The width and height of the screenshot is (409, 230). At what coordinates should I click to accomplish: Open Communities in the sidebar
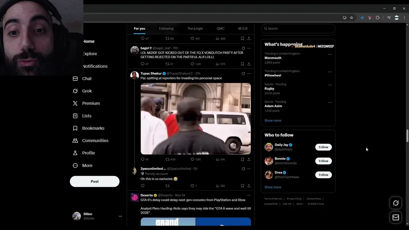(90, 141)
